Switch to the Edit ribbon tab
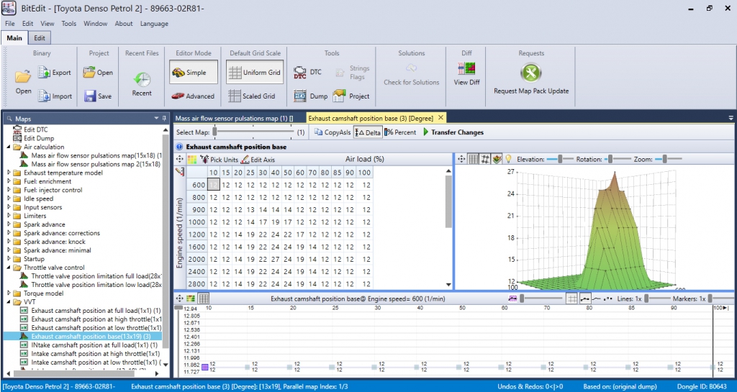This screenshot has width=737, height=392. 40,38
